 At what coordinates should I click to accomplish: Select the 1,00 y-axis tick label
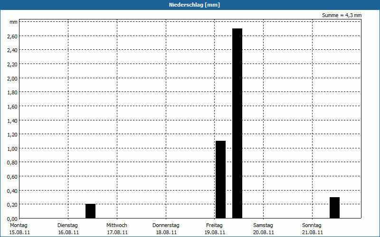[12, 148]
